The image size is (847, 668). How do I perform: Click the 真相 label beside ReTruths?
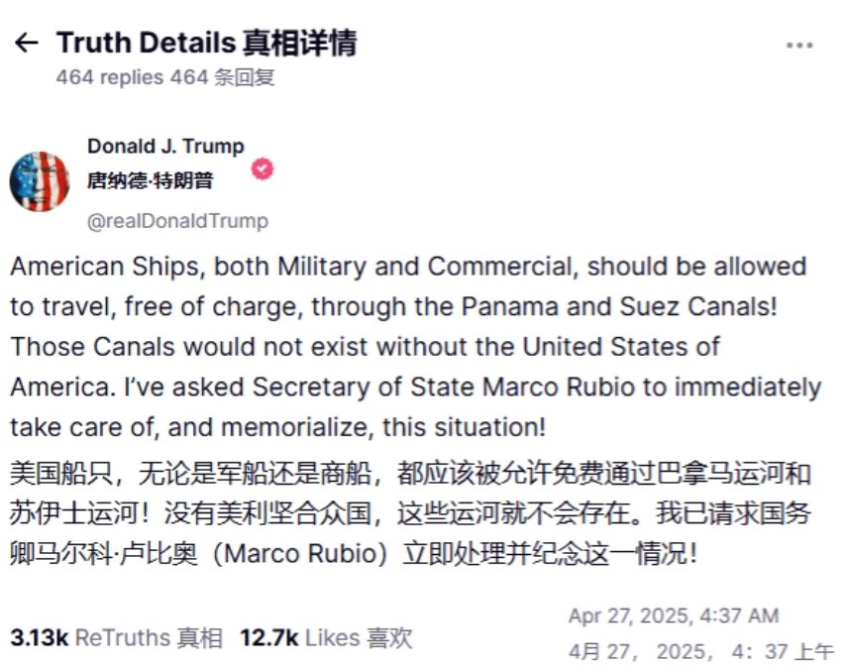(200, 638)
